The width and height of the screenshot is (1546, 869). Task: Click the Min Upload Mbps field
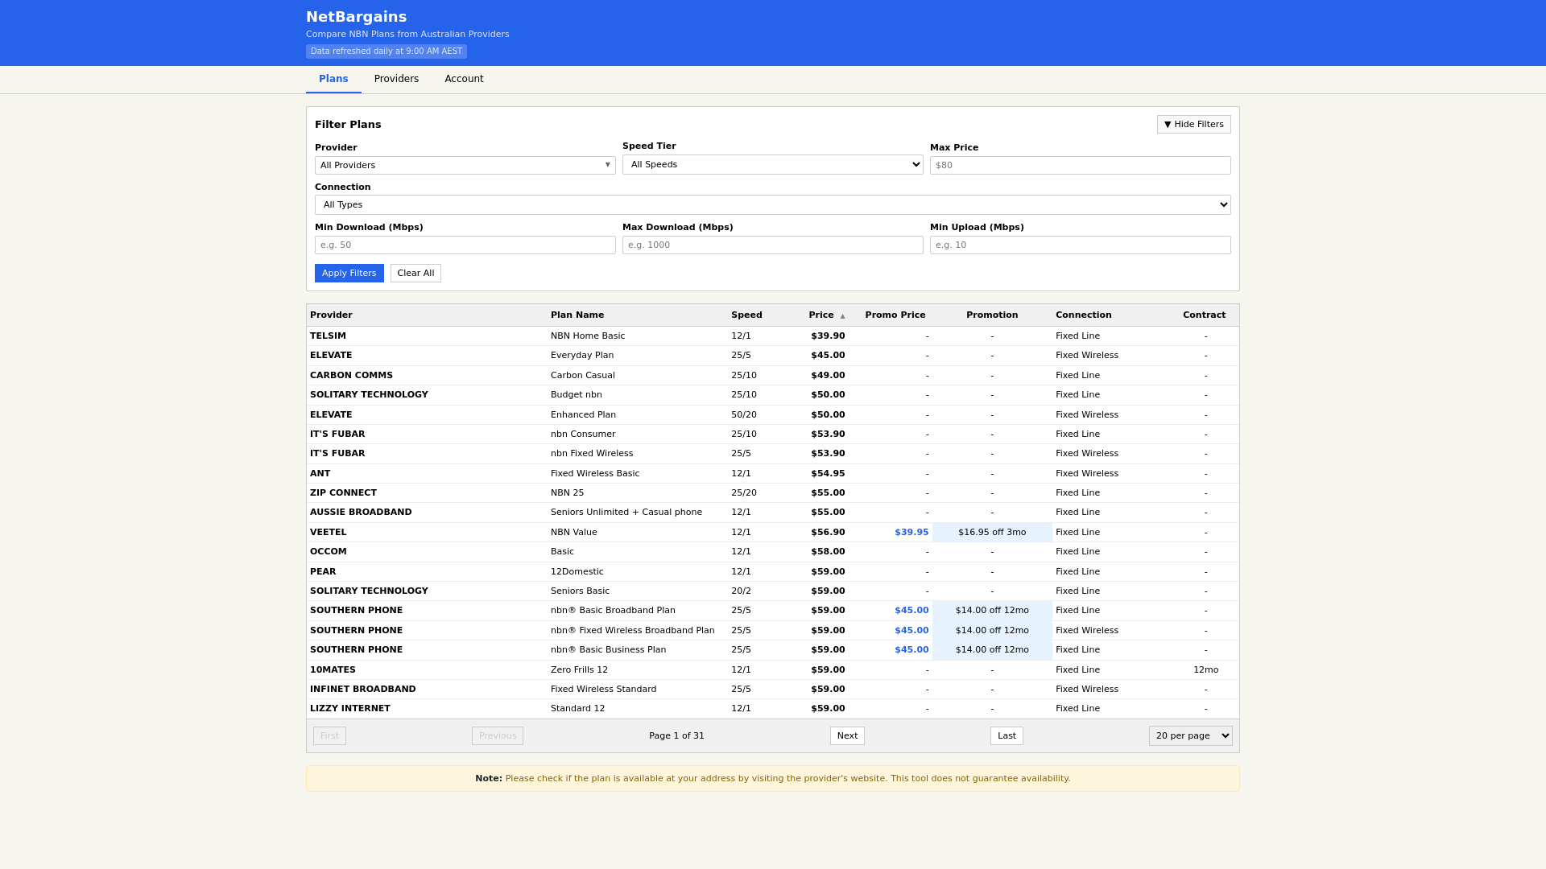pyautogui.click(x=1080, y=245)
